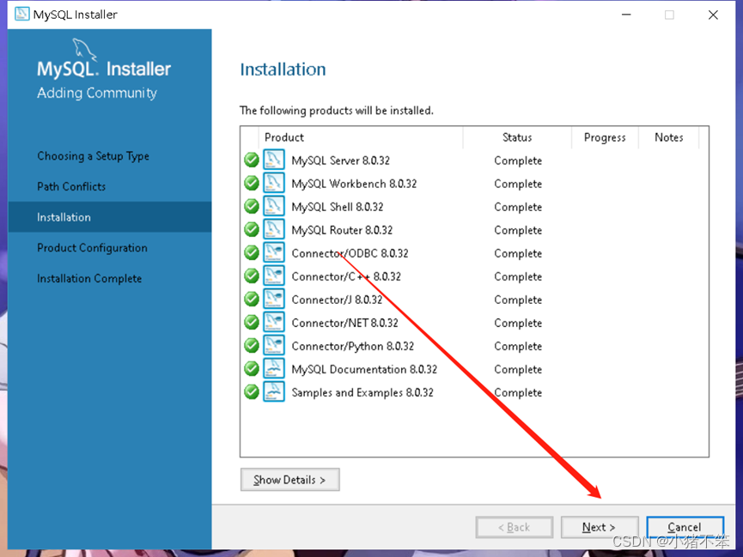Open the Product Configuration step
Image resolution: width=743 pixels, height=557 pixels.
point(93,248)
